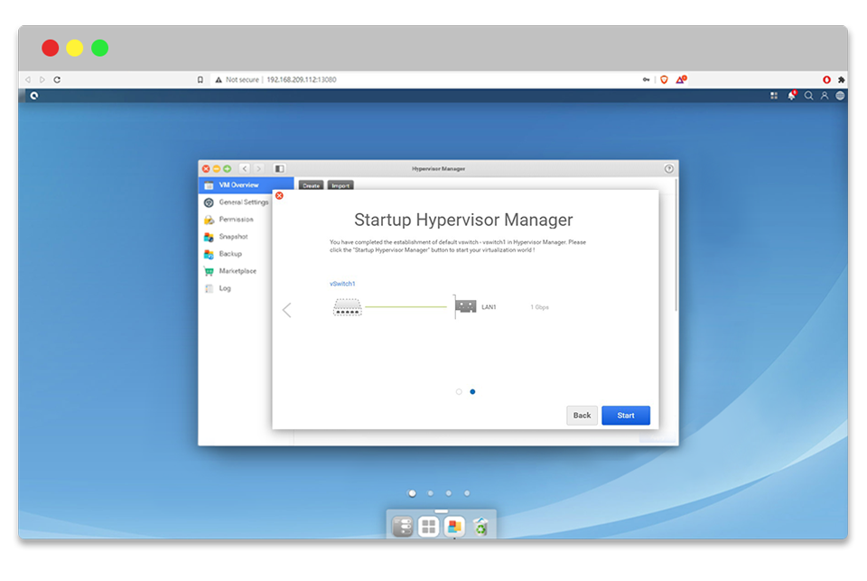This screenshot has height=581, width=867.
Task: Go forward in Hypervisor Manager window
Action: 258,168
